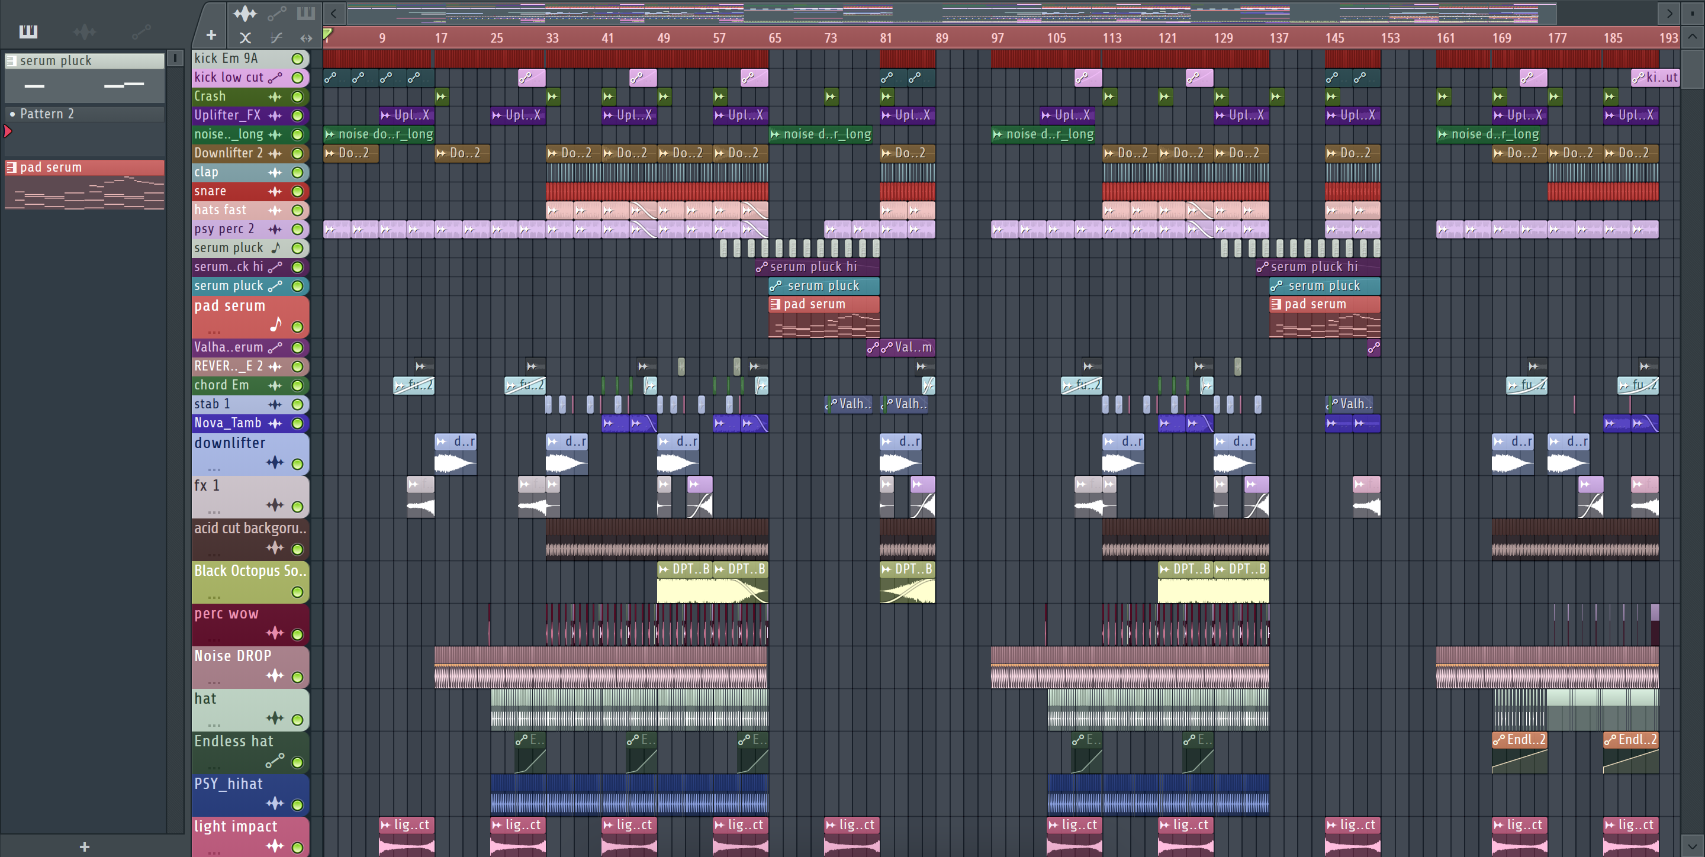Mute the hat track

298,720
